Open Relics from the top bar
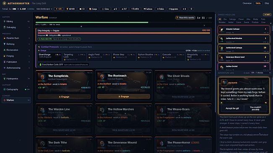Viewport: 273px width, 153px height. click(x=160, y=9)
